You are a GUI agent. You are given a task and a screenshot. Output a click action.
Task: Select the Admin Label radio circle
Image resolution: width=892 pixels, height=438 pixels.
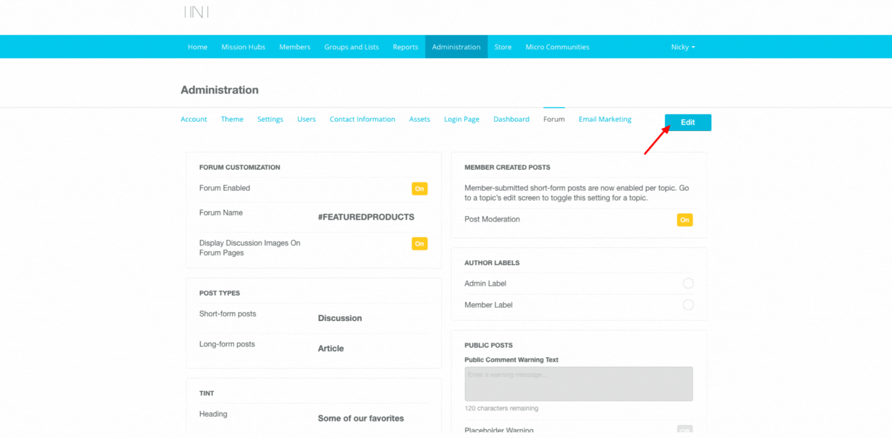pyautogui.click(x=688, y=283)
